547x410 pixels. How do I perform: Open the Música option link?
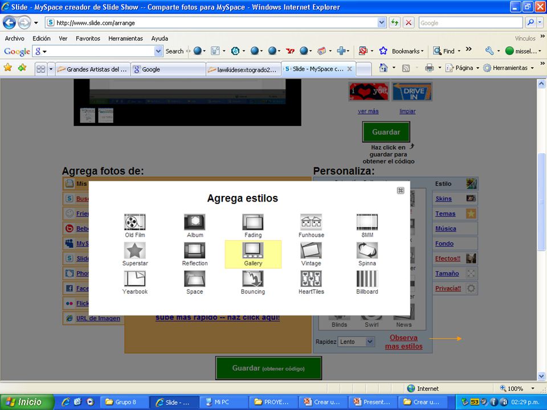[446, 229]
